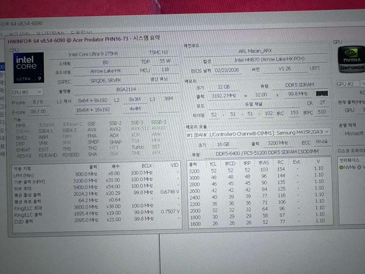Click the MCU value 11B
Screen dimensions: 365x274
pyautogui.click(x=165, y=70)
